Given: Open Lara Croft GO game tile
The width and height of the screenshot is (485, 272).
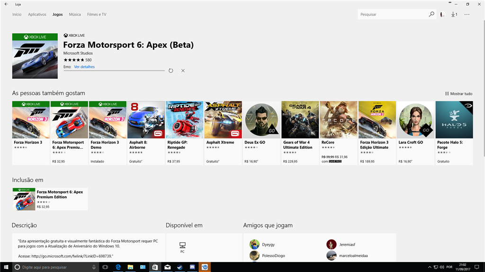Looking at the screenshot, I should coord(415,133).
